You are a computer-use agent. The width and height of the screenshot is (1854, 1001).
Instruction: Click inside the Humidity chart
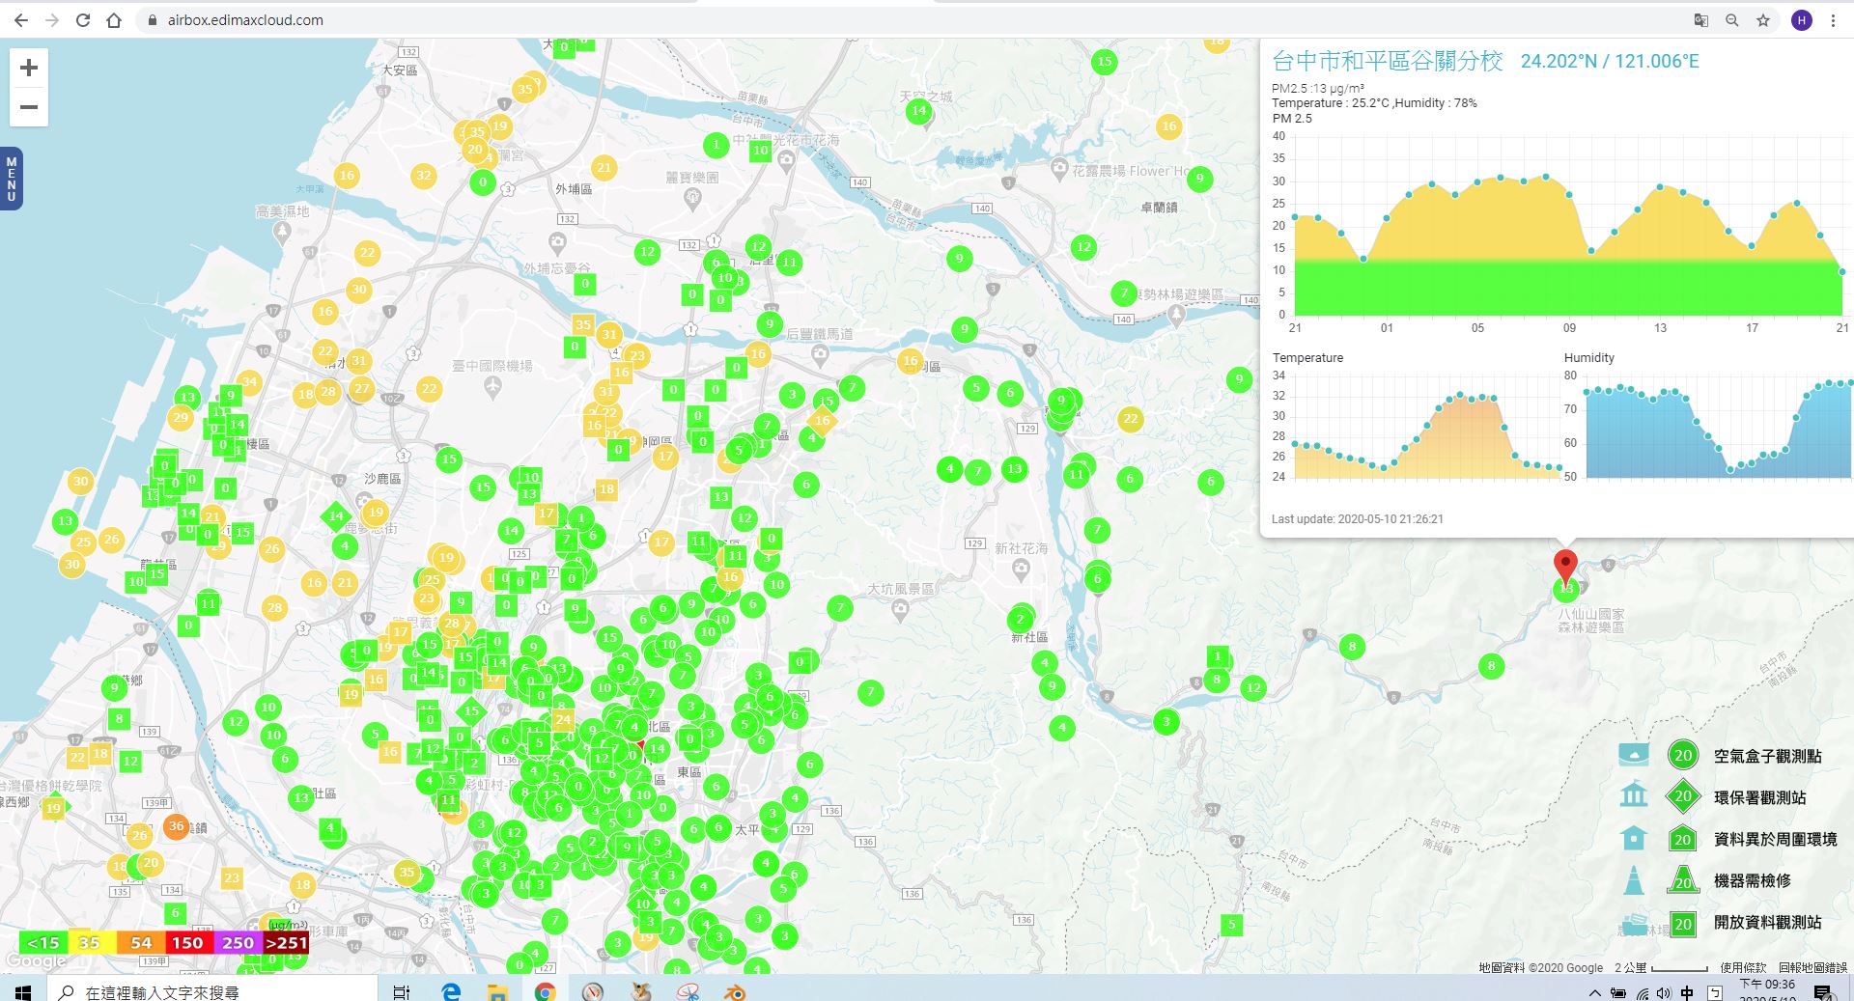pyautogui.click(x=1719, y=427)
